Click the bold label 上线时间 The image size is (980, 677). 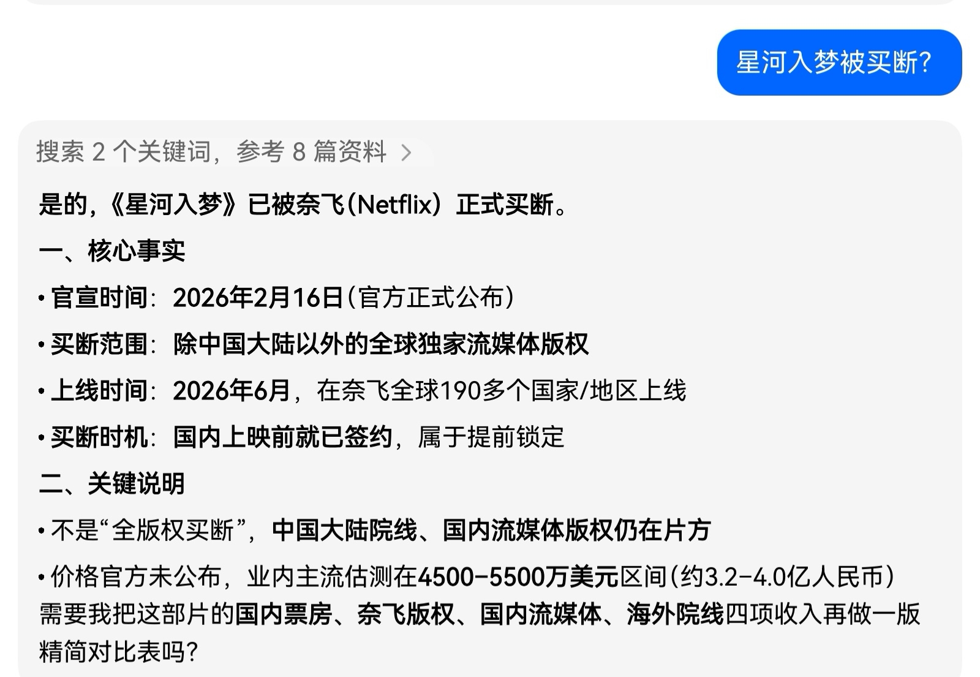(99, 391)
